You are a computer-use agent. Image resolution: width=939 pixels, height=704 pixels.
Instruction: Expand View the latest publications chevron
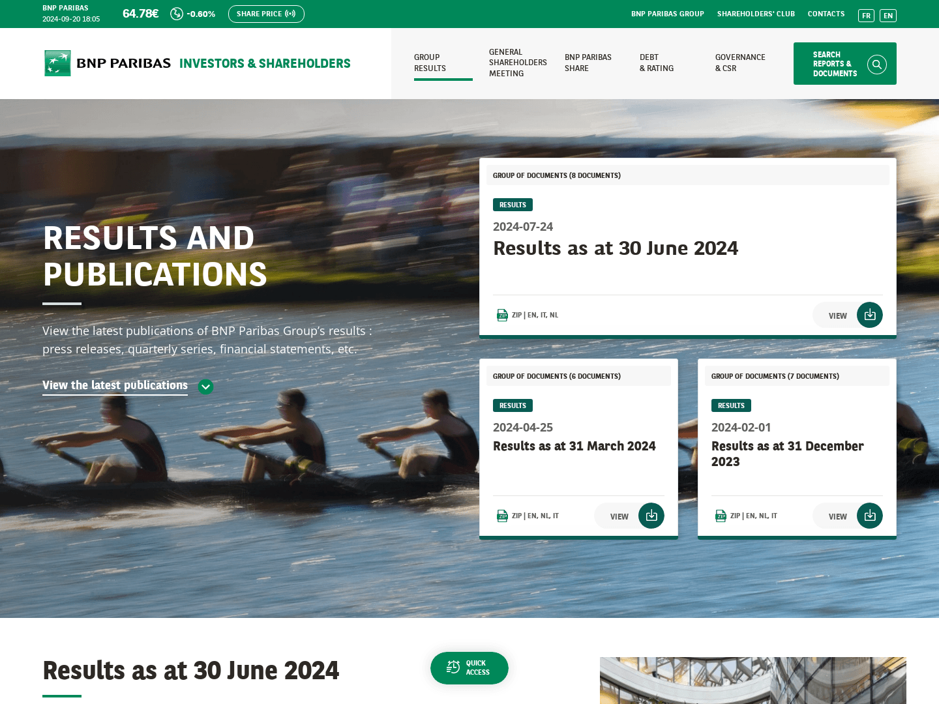click(205, 387)
